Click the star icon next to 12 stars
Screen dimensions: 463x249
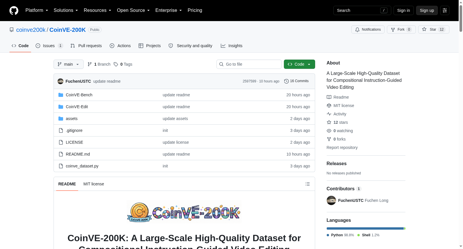pyautogui.click(x=329, y=122)
